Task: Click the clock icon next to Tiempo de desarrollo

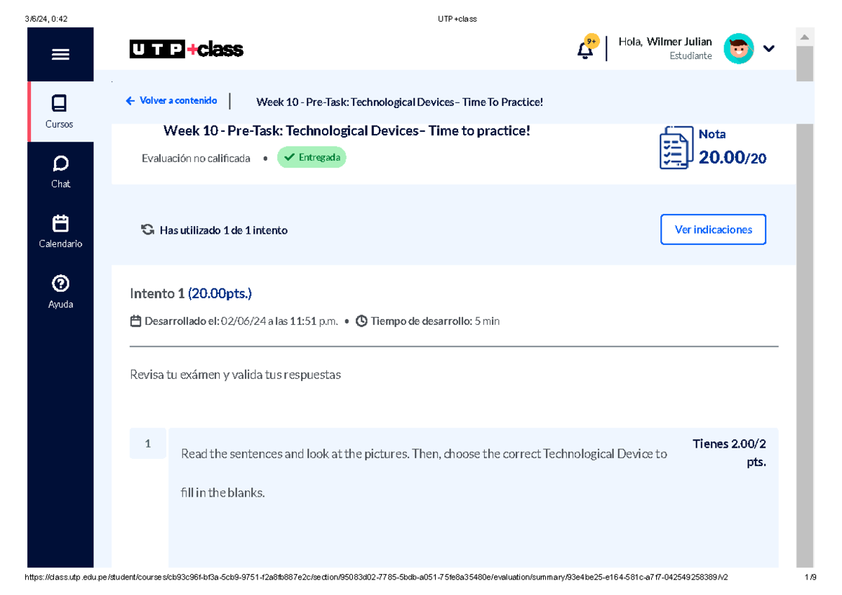Action: point(361,321)
